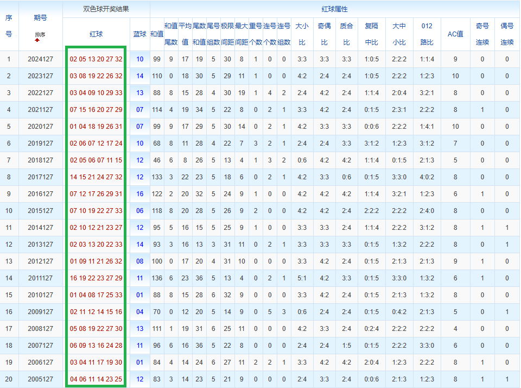Click red balls 02 03 13 20 22 33
Screen dimensions: 521x388
(x=96, y=244)
